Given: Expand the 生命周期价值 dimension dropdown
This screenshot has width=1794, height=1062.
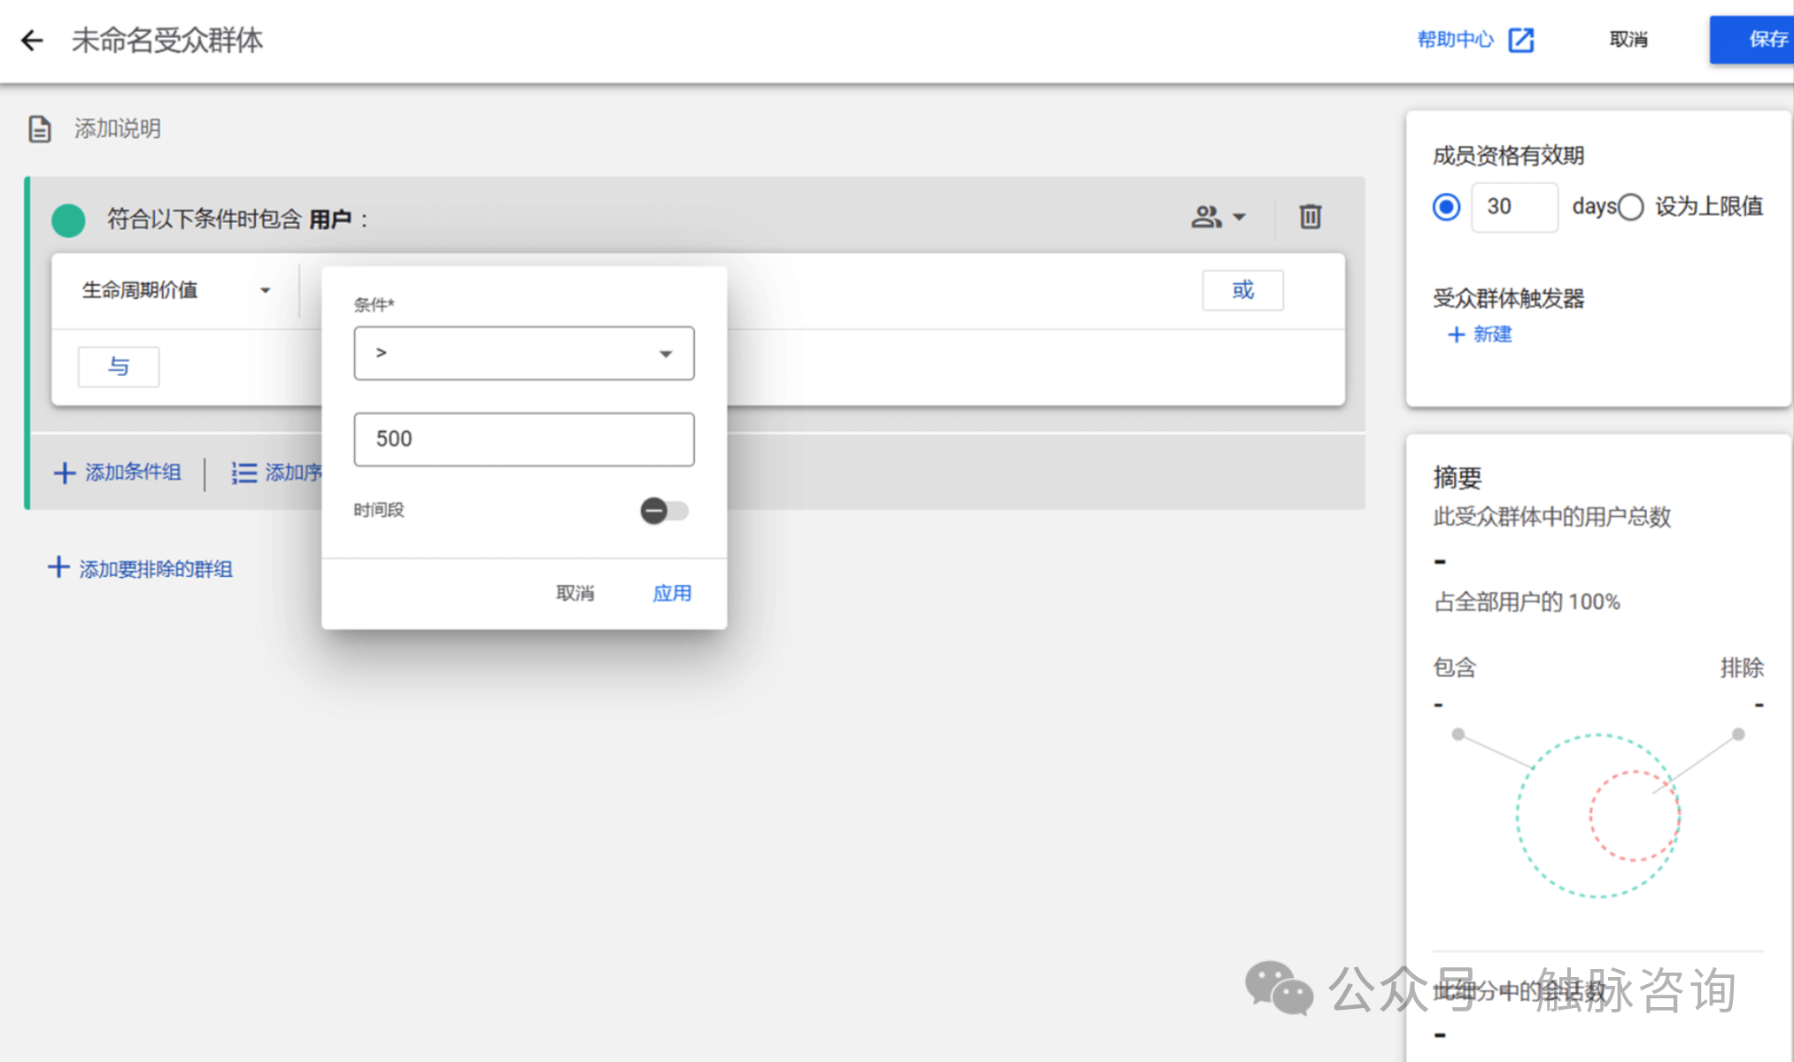Looking at the screenshot, I should pyautogui.click(x=175, y=290).
